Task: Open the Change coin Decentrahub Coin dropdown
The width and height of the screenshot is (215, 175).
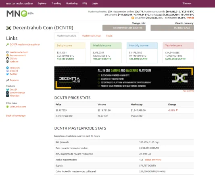Action: (x=124, y=28)
